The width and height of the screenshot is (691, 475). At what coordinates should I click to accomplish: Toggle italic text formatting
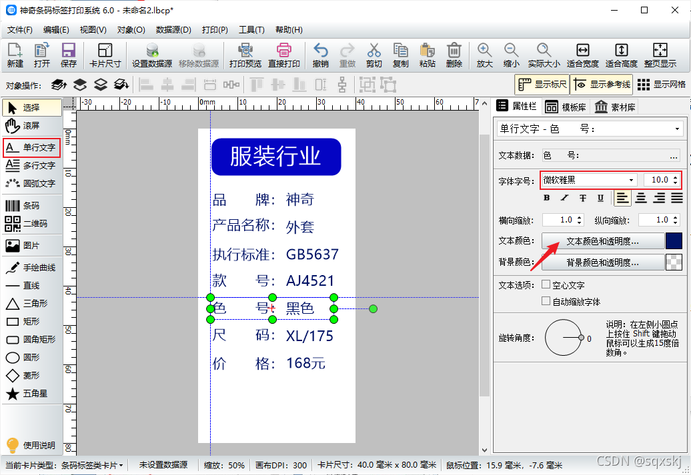(x=564, y=198)
